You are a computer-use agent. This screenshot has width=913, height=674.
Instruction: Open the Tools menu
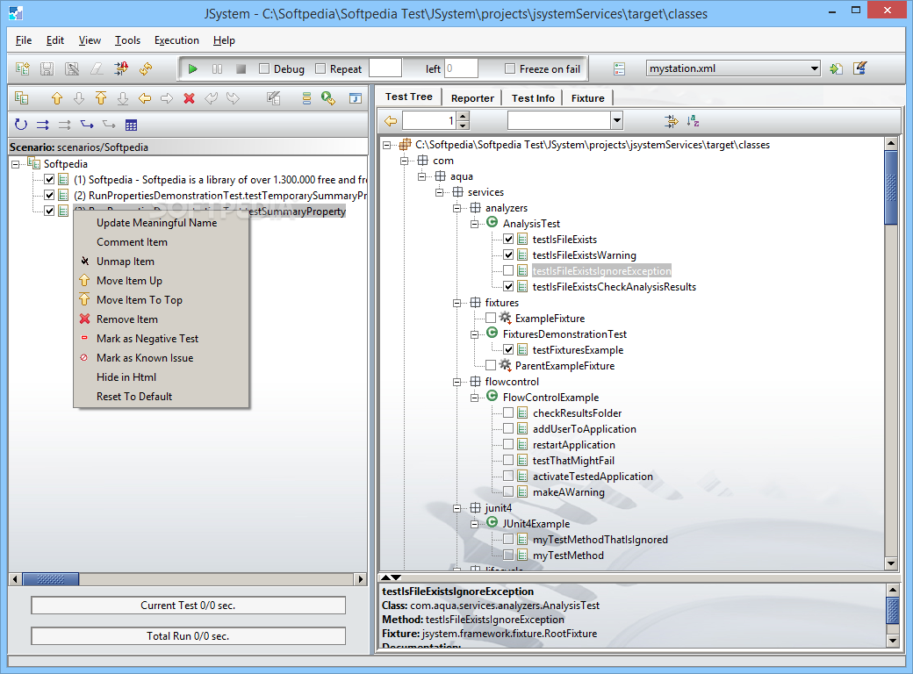(x=127, y=40)
